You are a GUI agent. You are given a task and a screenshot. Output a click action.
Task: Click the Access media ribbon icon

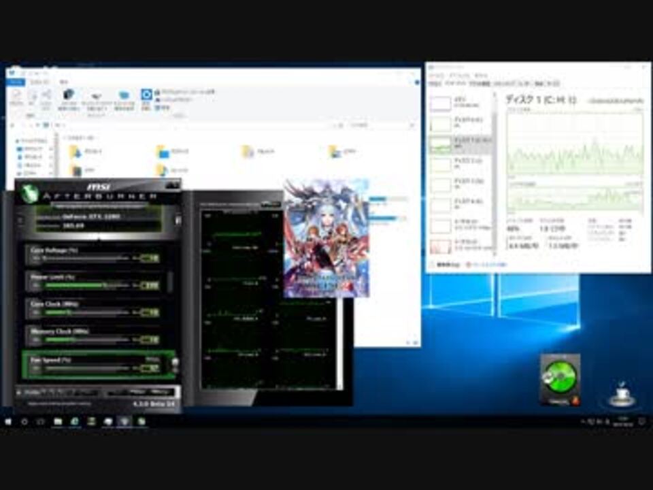(68, 100)
